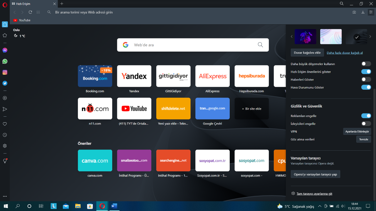Go back with the back arrow
Screen dimensions: 376x211
15,12
